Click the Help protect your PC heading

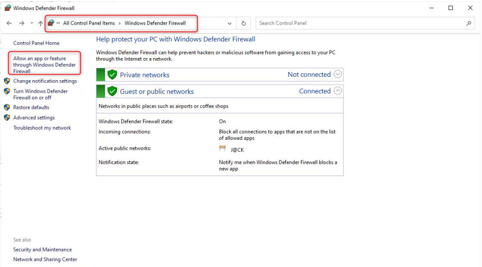pos(176,39)
